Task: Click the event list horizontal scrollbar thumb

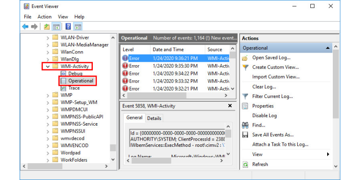Action: [x=157, y=95]
